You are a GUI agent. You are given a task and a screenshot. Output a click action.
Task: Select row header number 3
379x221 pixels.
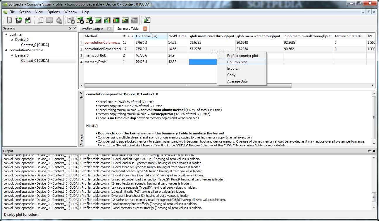click(x=81, y=55)
